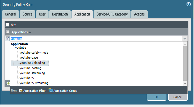Open the help question mark icon
194x107 pixels.
(x=188, y=4)
